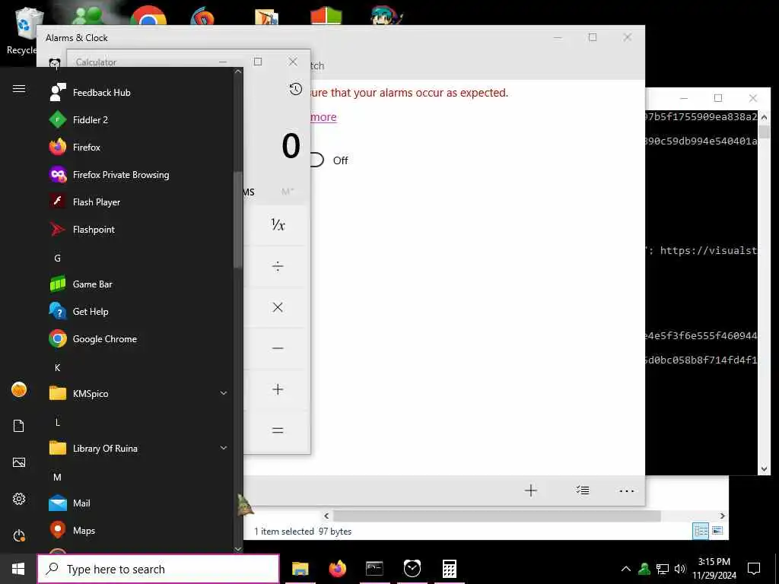
Task: Open Feedback Hub from Start menu
Action: pyautogui.click(x=139, y=92)
